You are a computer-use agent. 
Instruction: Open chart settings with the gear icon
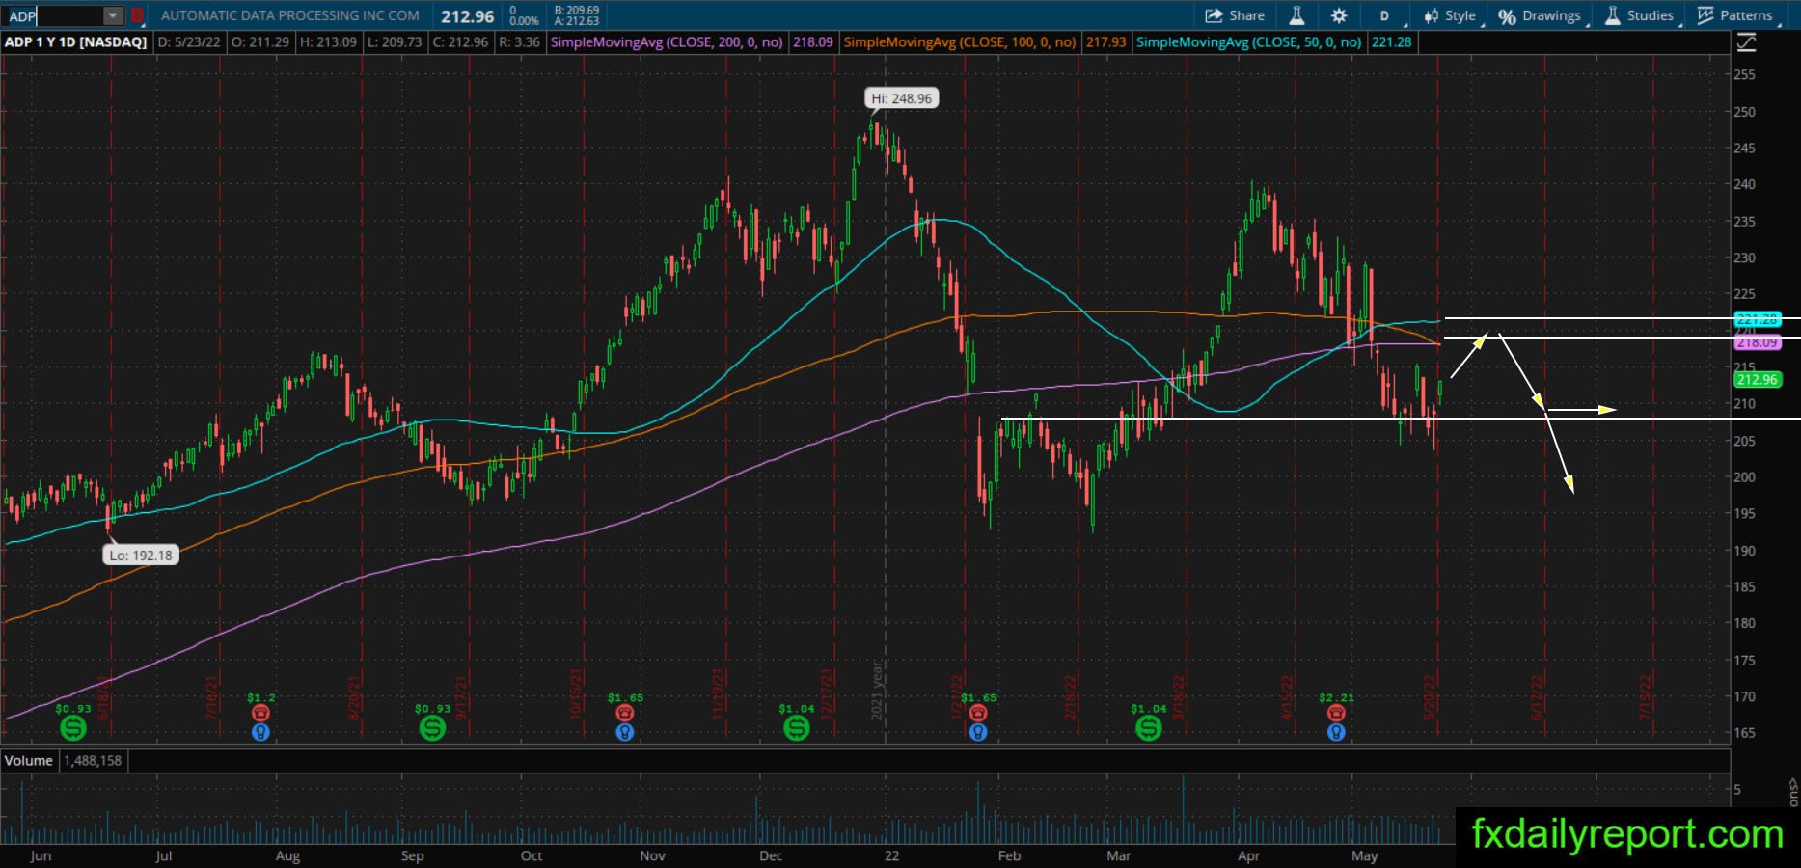coord(1339,15)
